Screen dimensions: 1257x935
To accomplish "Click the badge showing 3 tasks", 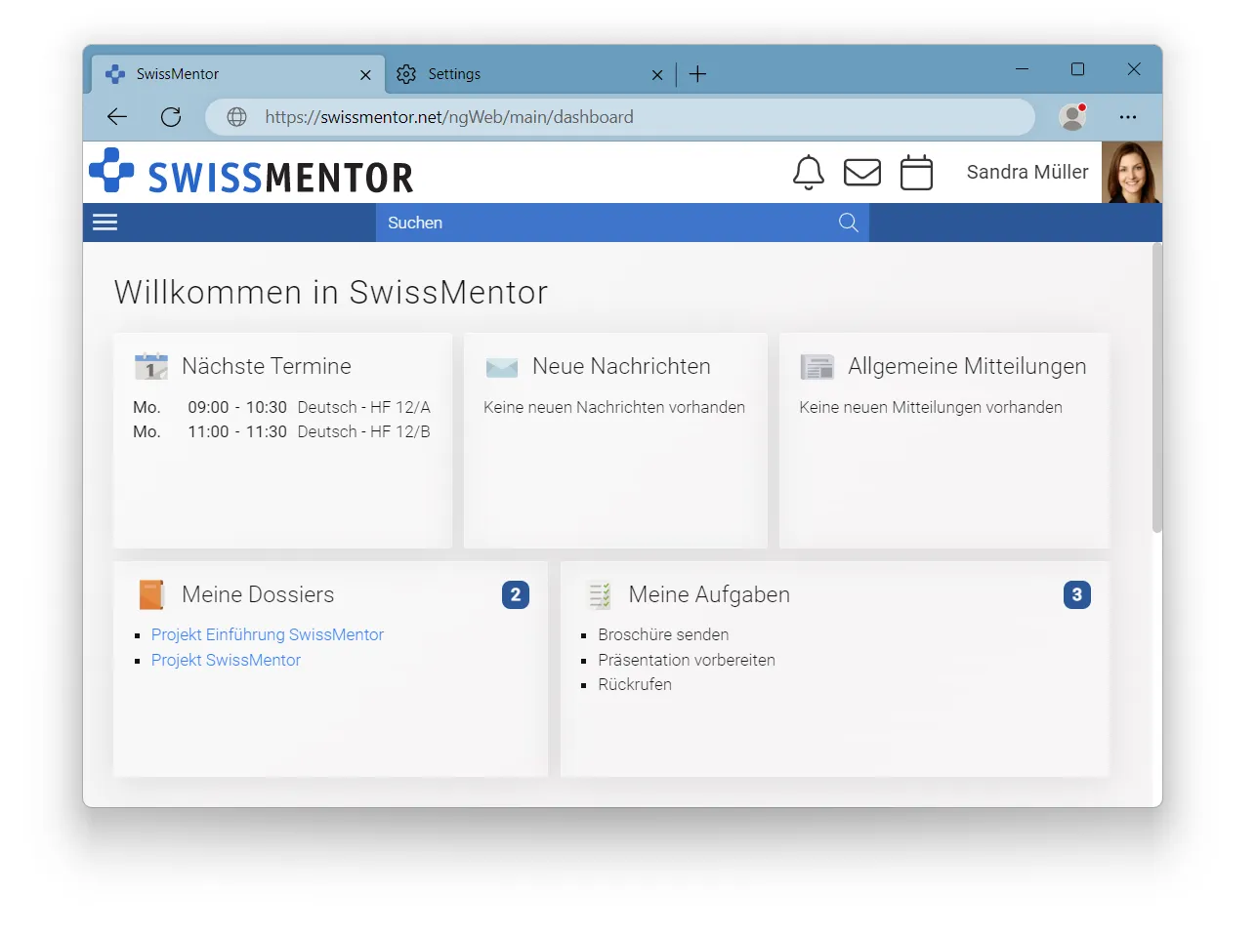I will pos(1077,593).
